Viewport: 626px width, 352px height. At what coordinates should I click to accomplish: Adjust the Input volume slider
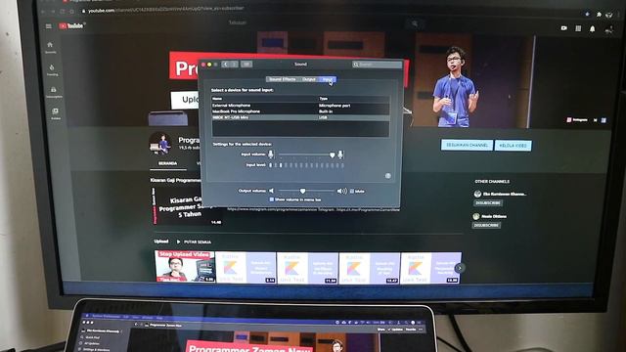(305, 154)
